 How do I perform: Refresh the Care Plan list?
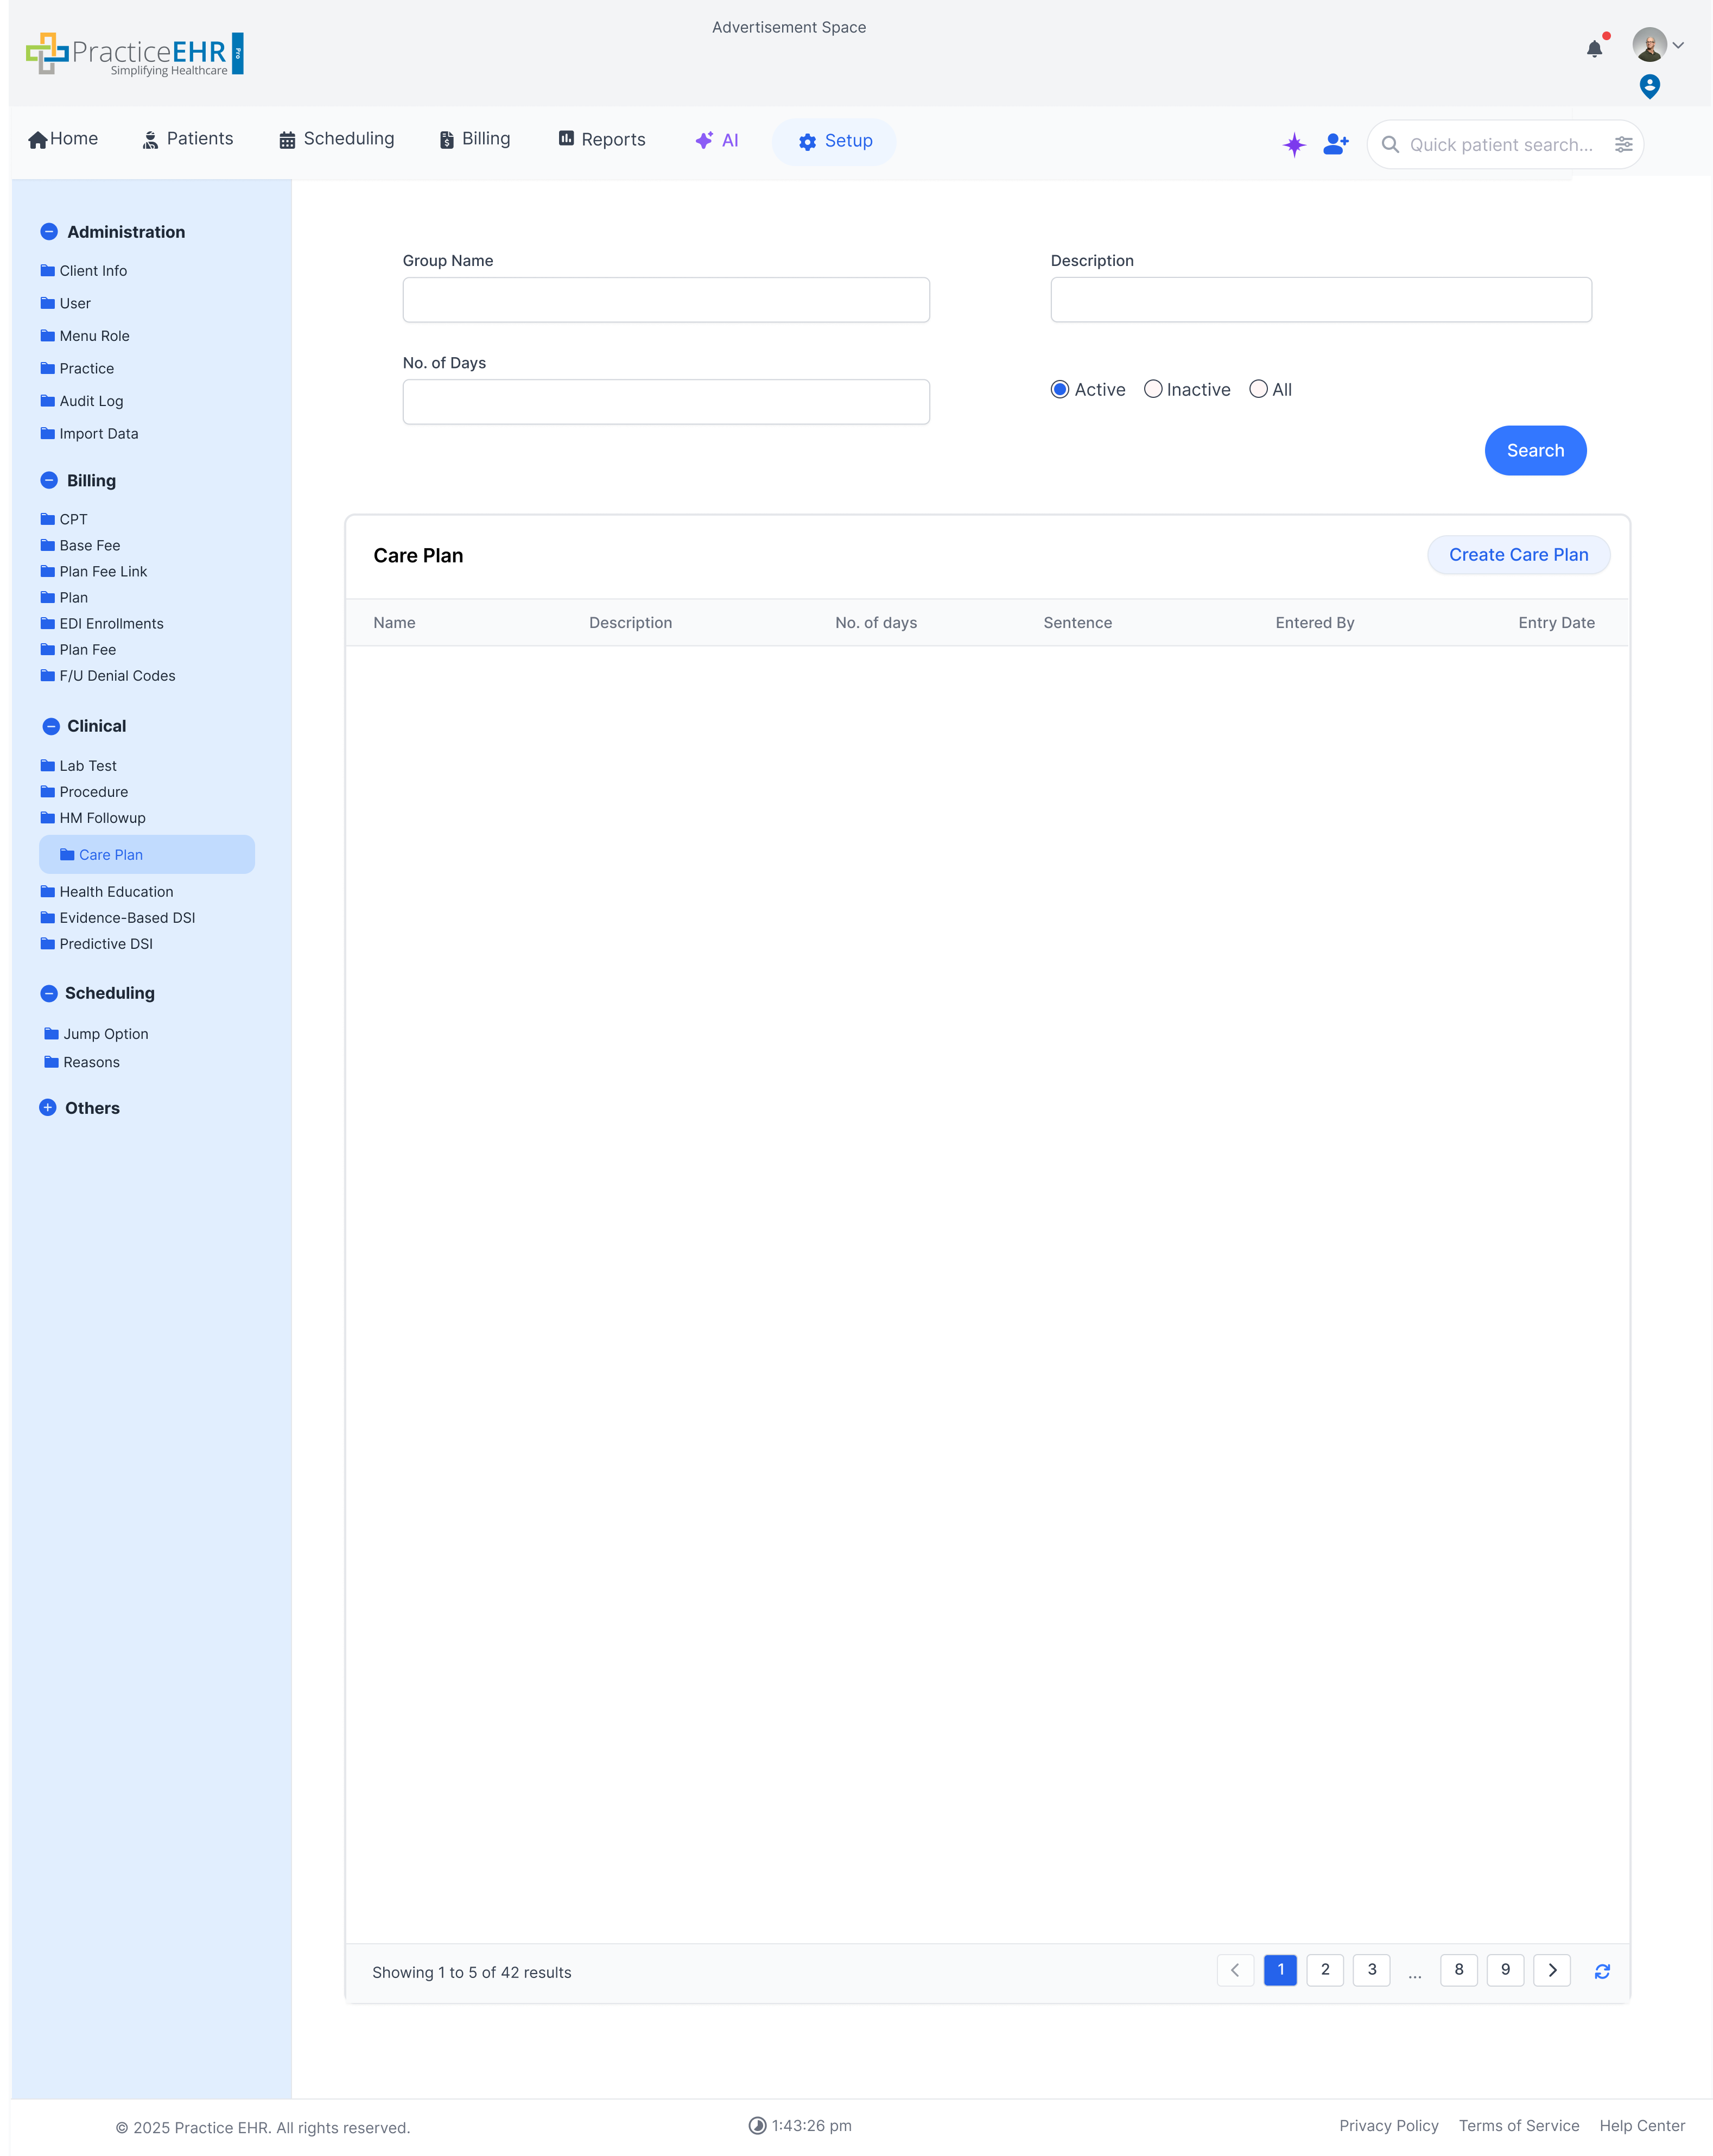coord(1602,1971)
